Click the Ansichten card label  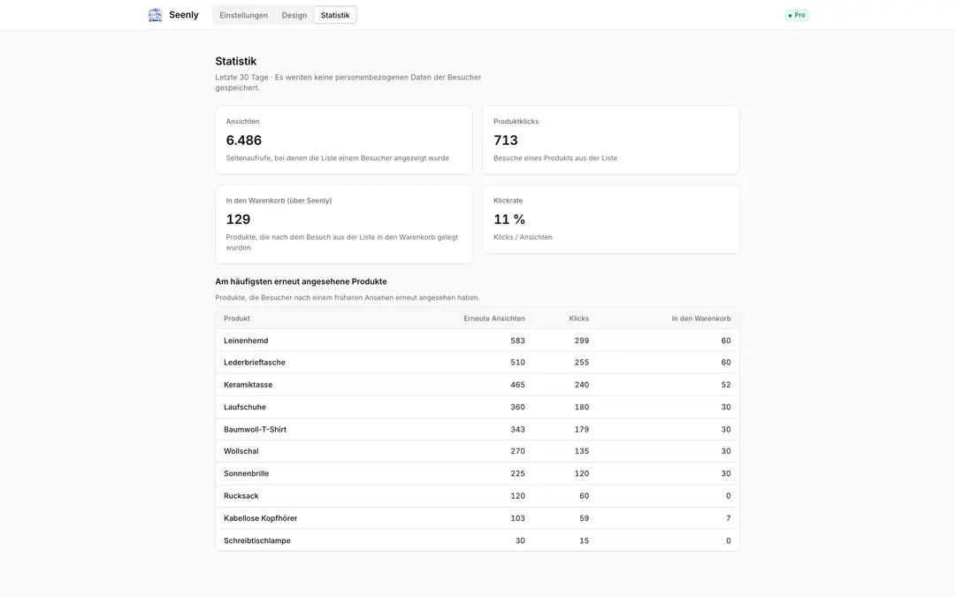[242, 122]
